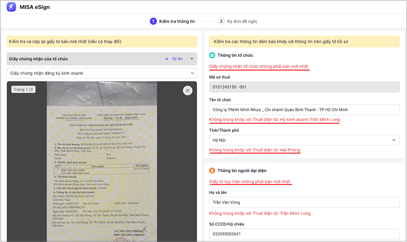Click the yellow notice 'Kiểm tra và nộp lại giấy tờ'
This screenshot has width=407, height=242.
click(x=102, y=42)
